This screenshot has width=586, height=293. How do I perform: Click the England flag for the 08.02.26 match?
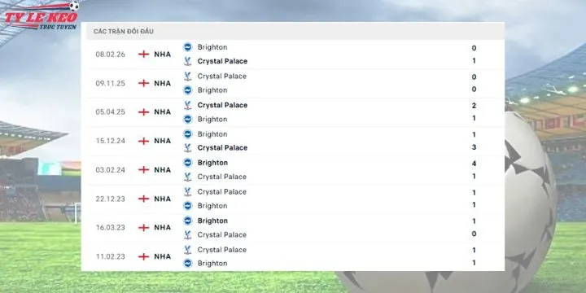pyautogui.click(x=143, y=55)
